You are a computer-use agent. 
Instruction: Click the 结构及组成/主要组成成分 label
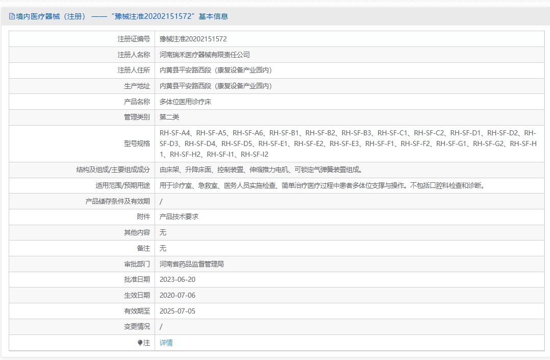point(113,170)
